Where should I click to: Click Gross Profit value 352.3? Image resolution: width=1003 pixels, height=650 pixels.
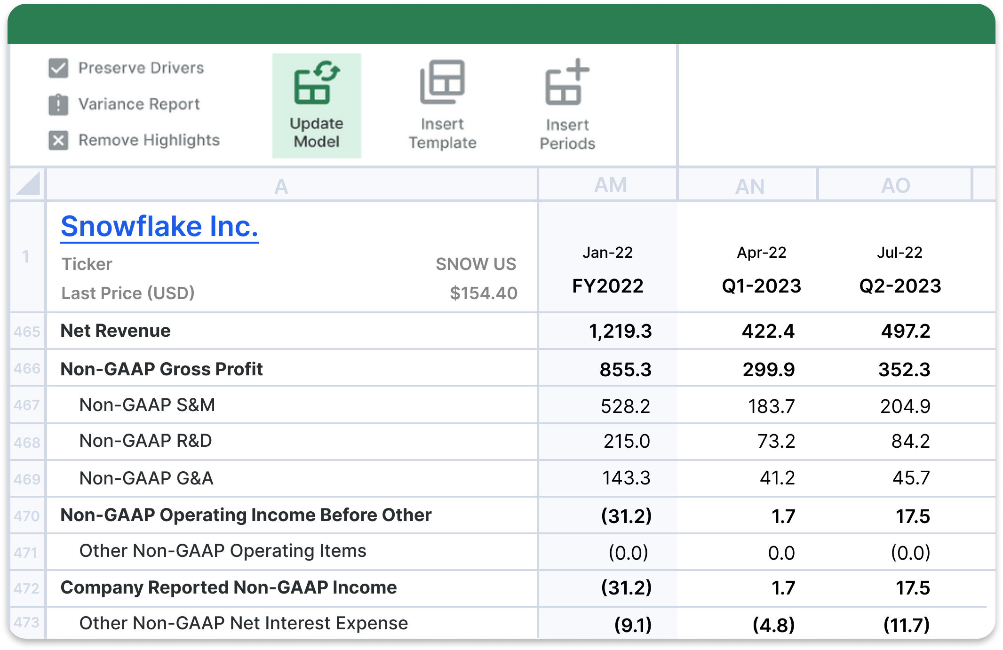tap(904, 370)
